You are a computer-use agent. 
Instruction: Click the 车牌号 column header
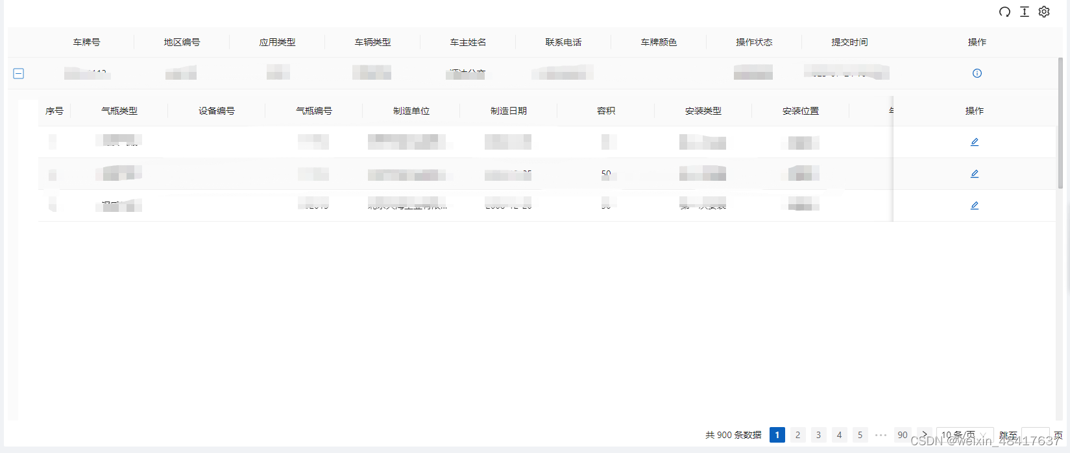coord(87,42)
